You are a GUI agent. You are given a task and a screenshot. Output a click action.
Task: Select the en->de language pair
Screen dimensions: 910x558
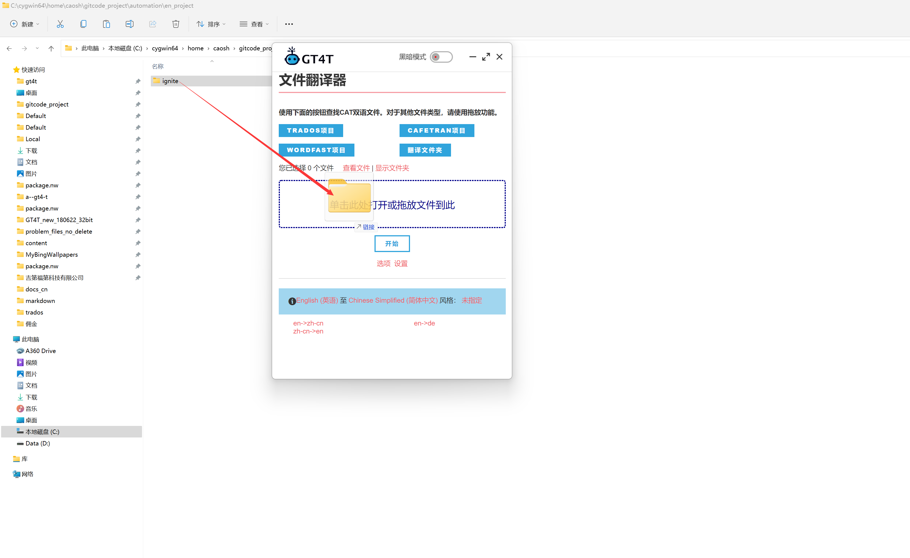tap(424, 323)
